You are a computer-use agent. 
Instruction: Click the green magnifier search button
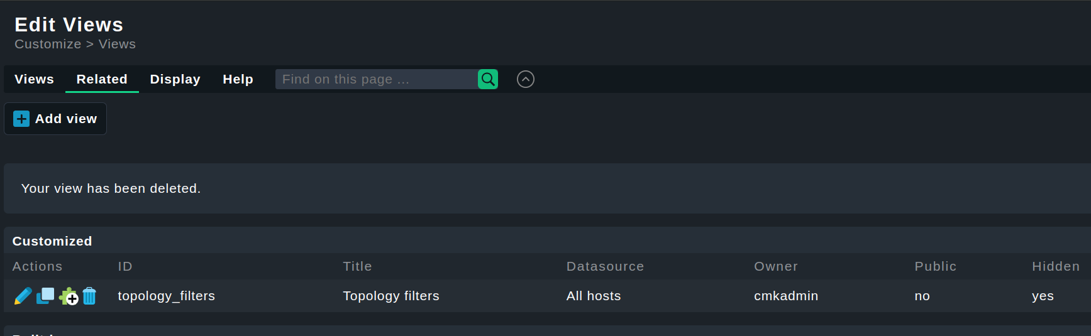[487, 79]
